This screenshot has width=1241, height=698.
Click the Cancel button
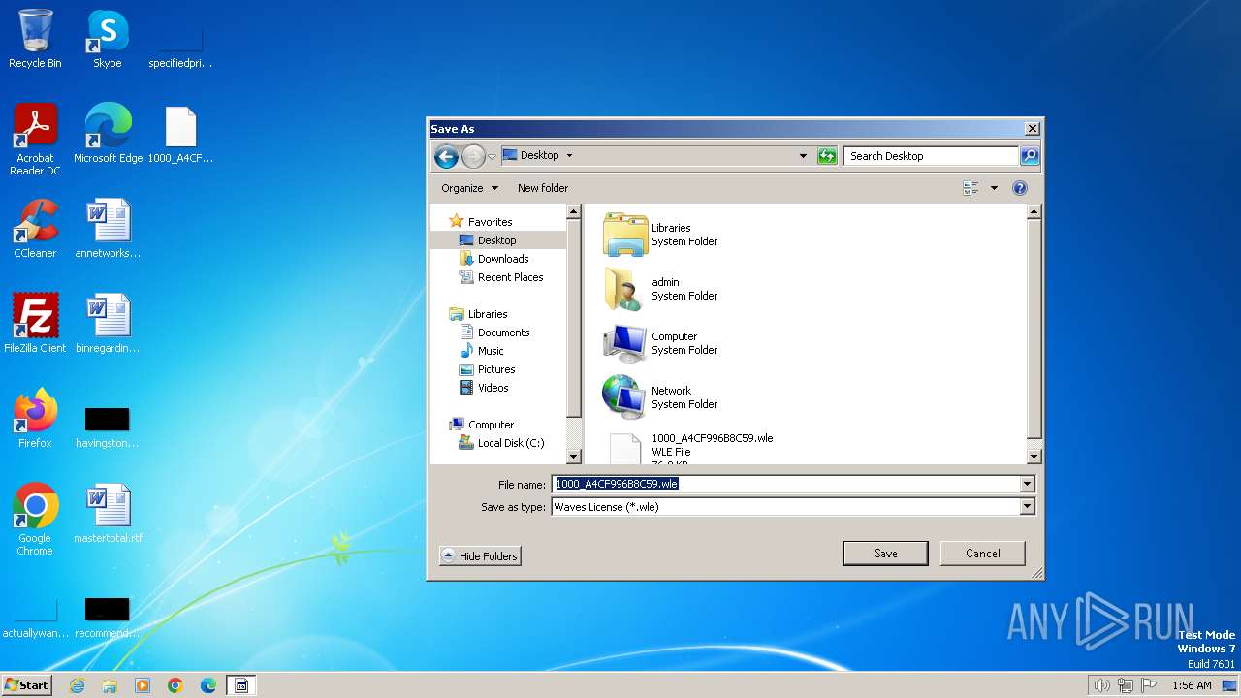coord(983,554)
